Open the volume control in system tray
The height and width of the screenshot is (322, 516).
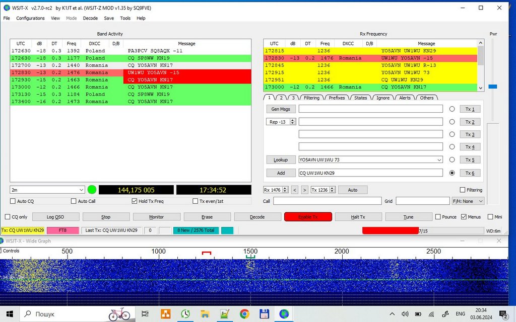pos(405,314)
